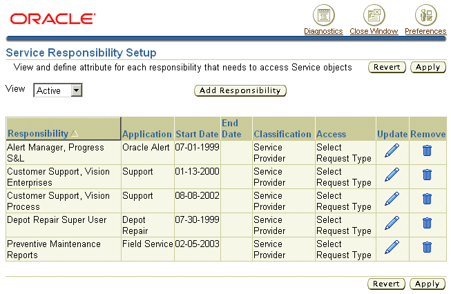This screenshot has width=451, height=294.
Task: Delete Customer Support, Vision Enterprises row
Action: pyautogui.click(x=427, y=175)
